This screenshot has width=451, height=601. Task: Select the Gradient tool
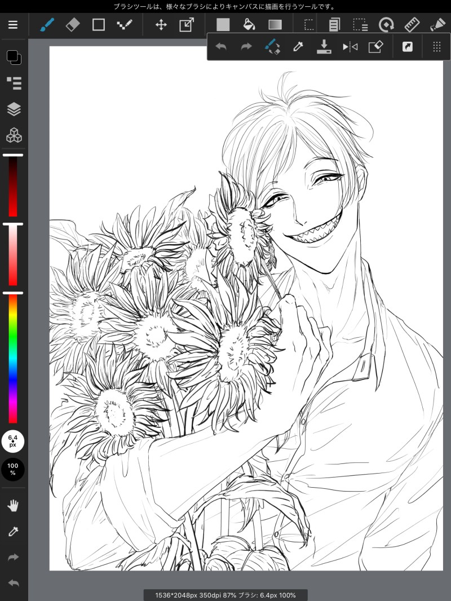(x=275, y=25)
